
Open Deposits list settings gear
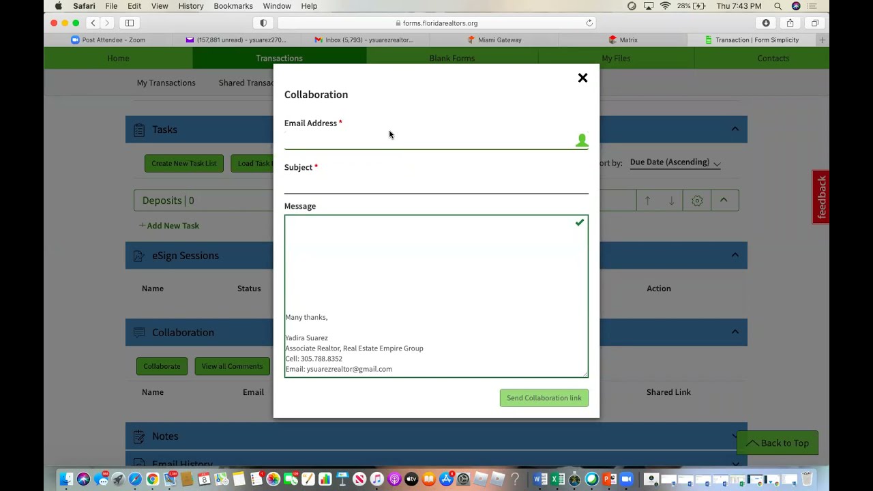697,200
